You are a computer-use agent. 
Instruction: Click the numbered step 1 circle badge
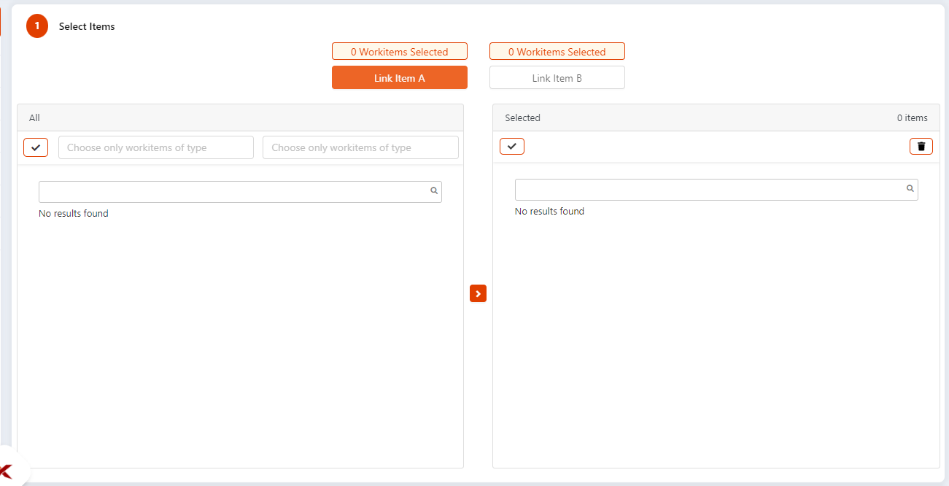point(36,26)
